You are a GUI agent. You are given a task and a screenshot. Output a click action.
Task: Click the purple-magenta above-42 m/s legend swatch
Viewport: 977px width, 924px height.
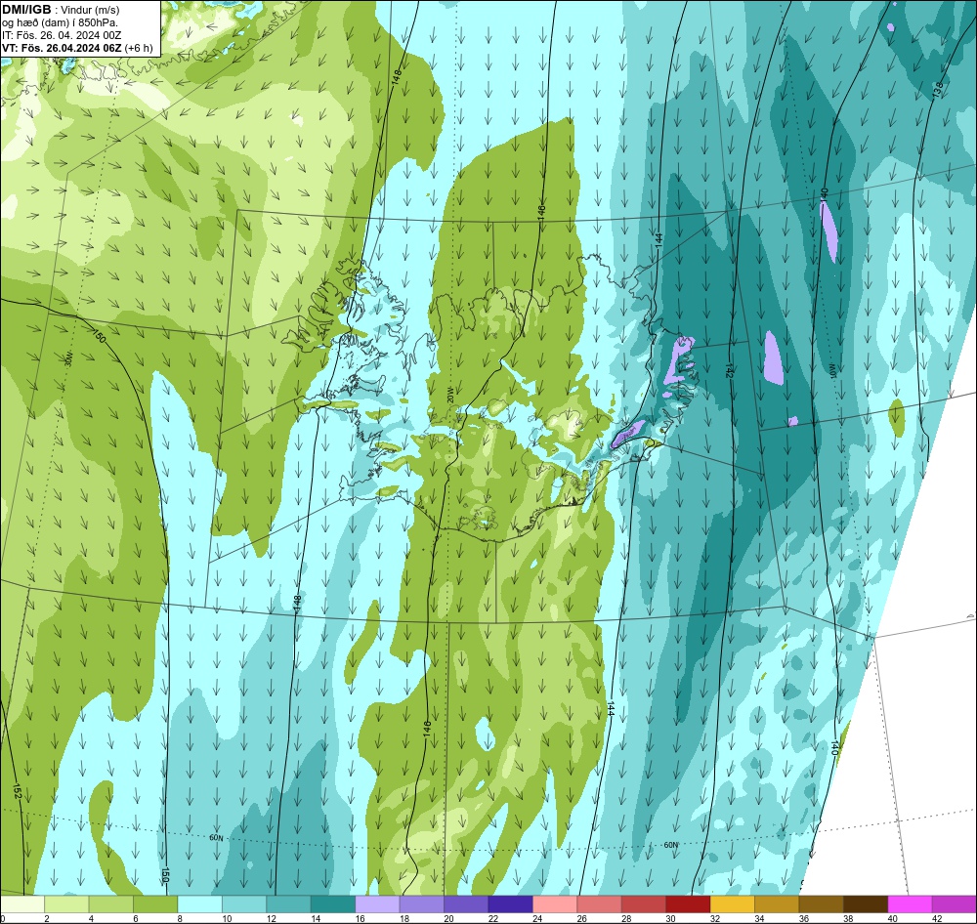click(x=955, y=903)
